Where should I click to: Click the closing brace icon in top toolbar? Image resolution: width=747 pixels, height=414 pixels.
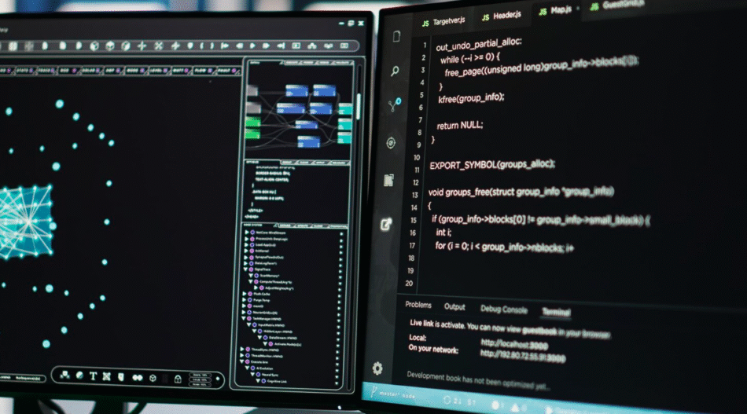click(x=212, y=46)
